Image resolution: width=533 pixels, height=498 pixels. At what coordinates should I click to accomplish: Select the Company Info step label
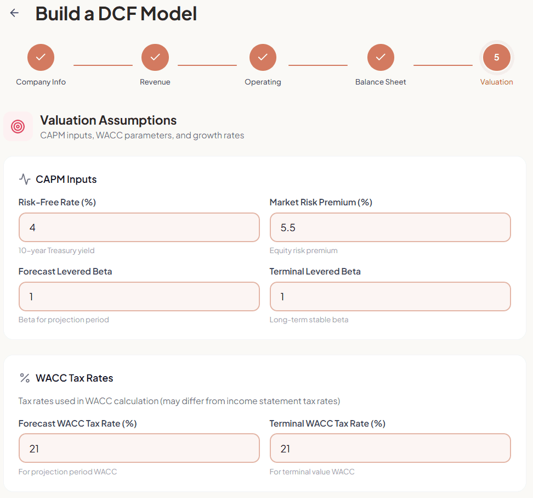(x=41, y=81)
